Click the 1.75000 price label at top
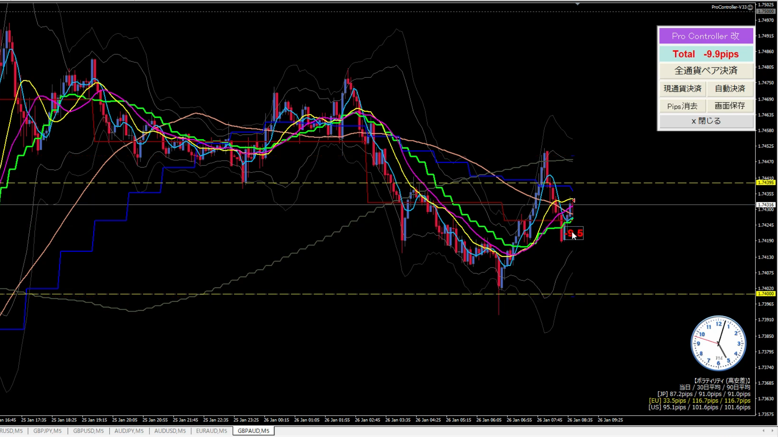The height and width of the screenshot is (437, 778). 765,11
